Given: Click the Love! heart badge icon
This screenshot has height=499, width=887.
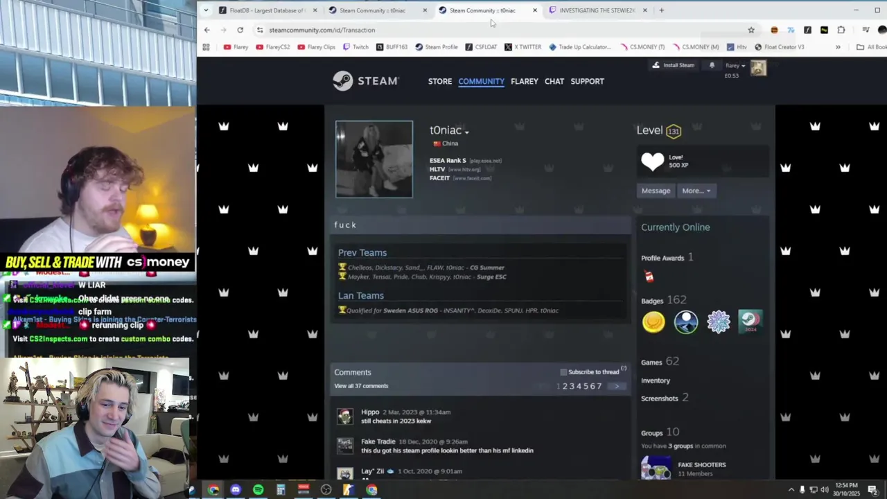Looking at the screenshot, I should click(652, 161).
